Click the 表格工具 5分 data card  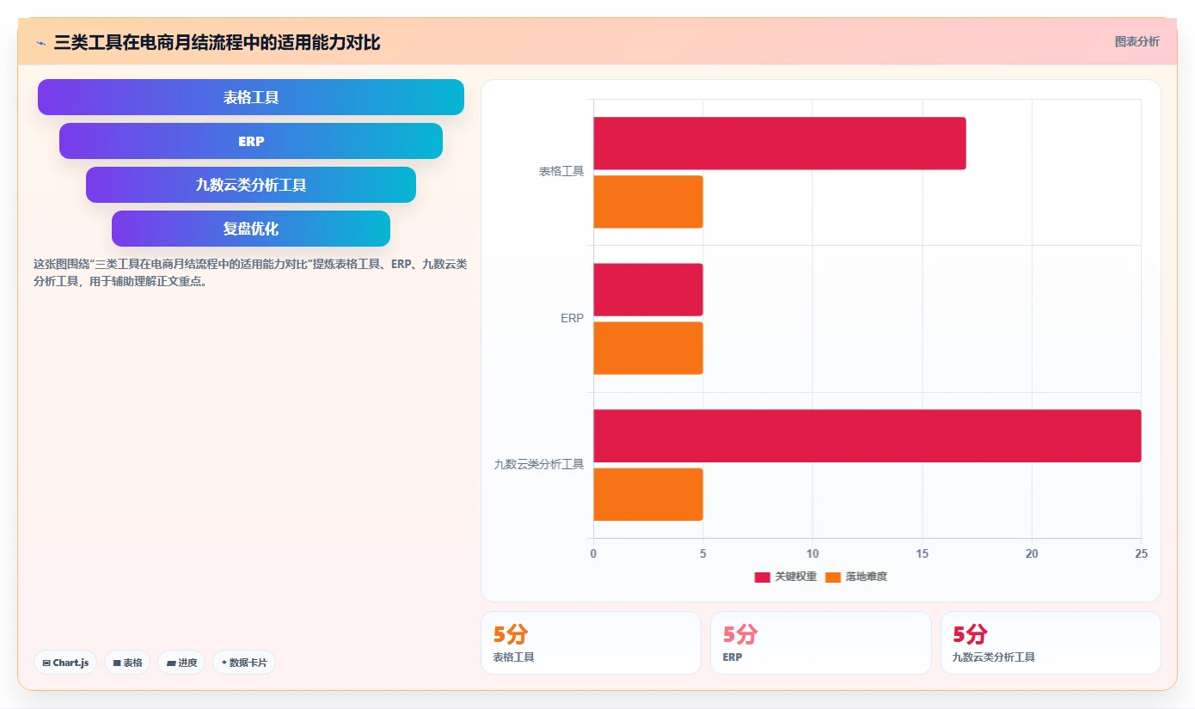(x=591, y=643)
